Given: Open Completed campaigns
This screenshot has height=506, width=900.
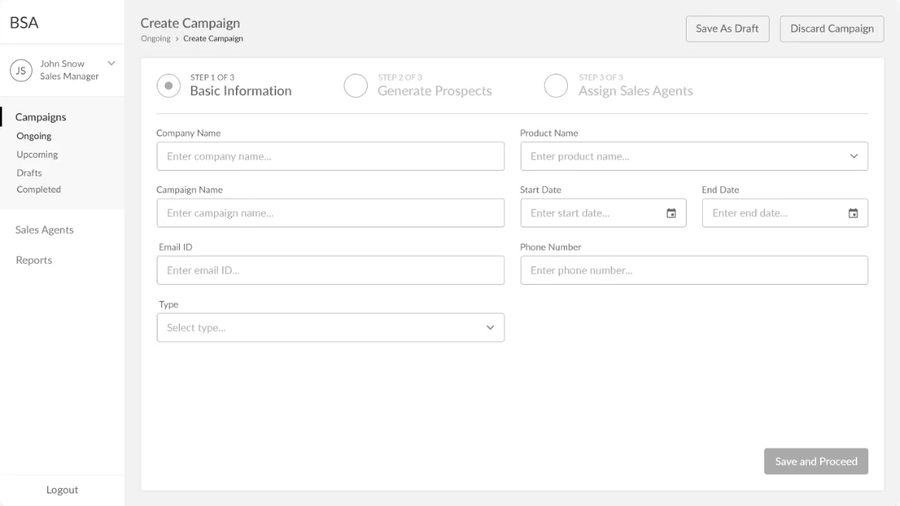Looking at the screenshot, I should [x=39, y=189].
